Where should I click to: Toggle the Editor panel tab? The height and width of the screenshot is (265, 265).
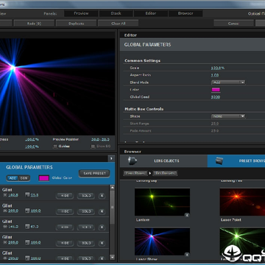151,13
